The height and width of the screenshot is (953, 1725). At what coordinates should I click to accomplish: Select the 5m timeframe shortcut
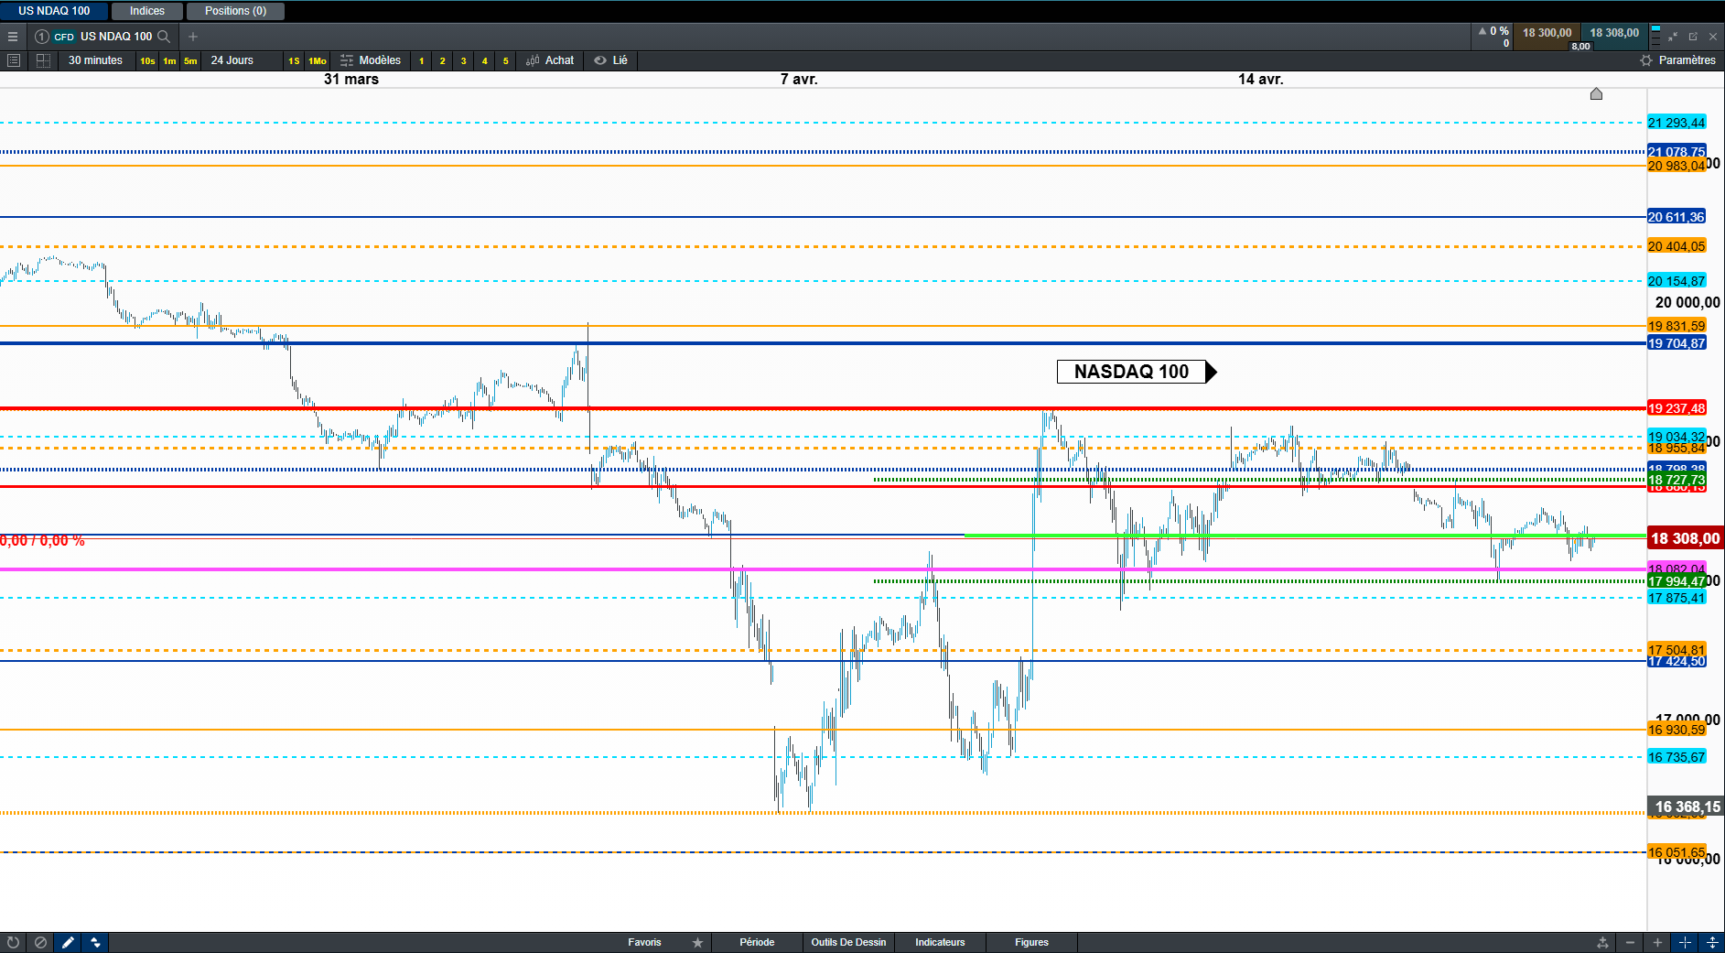(190, 61)
